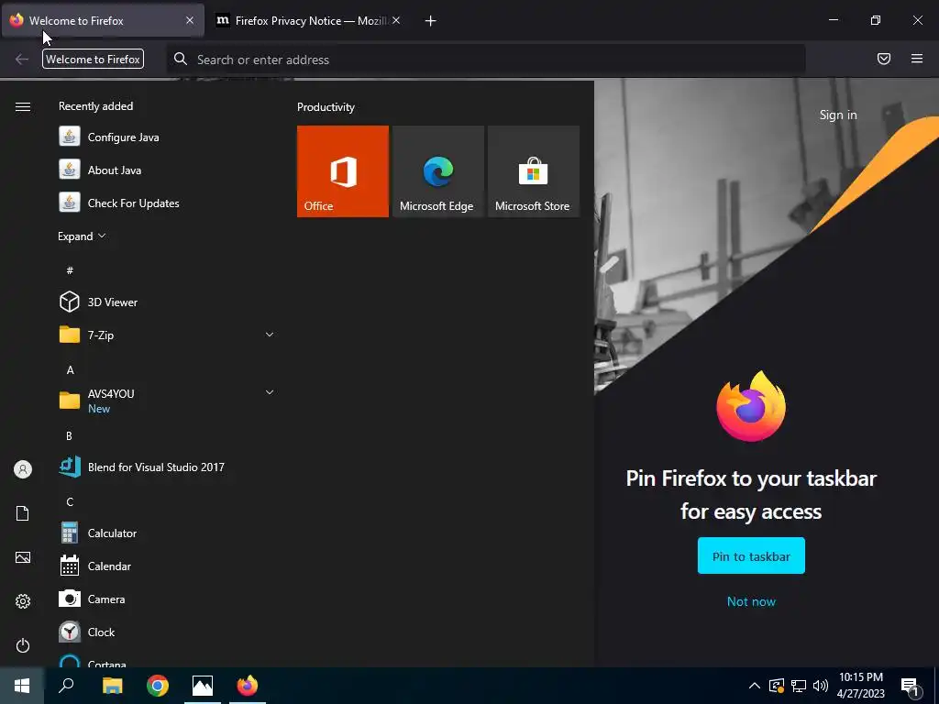Open the Microsoft Store tile

(533, 171)
